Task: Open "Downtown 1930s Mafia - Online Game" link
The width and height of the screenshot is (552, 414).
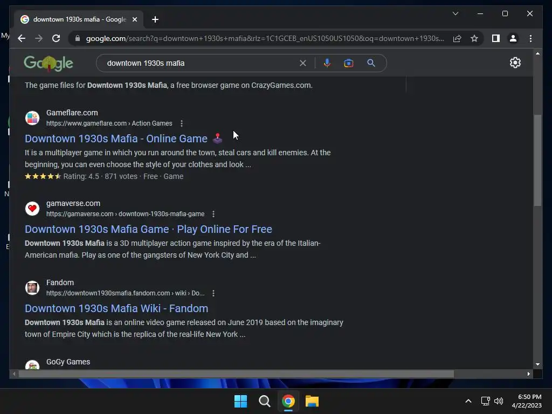Action: (x=116, y=139)
